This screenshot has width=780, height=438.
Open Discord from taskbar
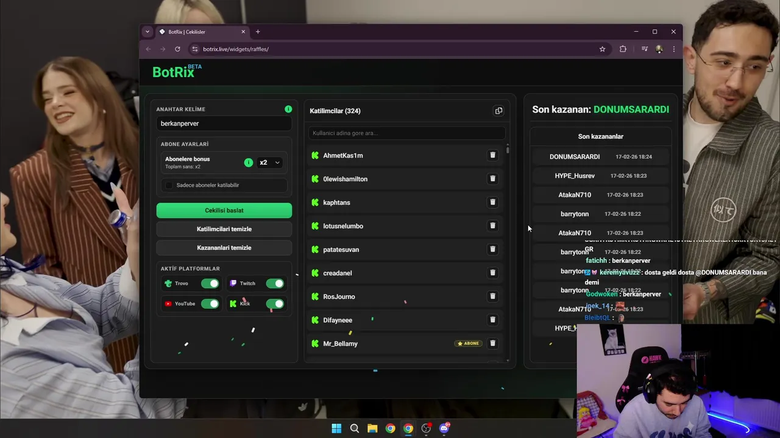(x=444, y=428)
